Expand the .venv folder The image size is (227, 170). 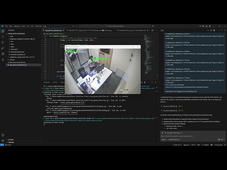coord(11,36)
